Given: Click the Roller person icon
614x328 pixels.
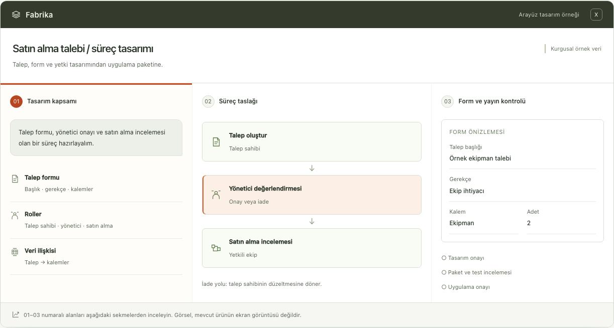Looking at the screenshot, I should point(15,215).
